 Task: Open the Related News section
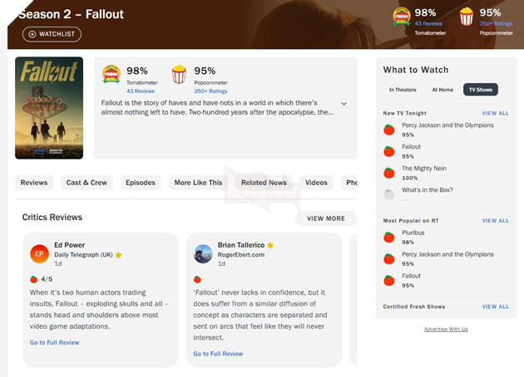(264, 183)
